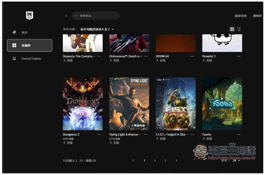Click the Epic Games logo

click(29, 15)
